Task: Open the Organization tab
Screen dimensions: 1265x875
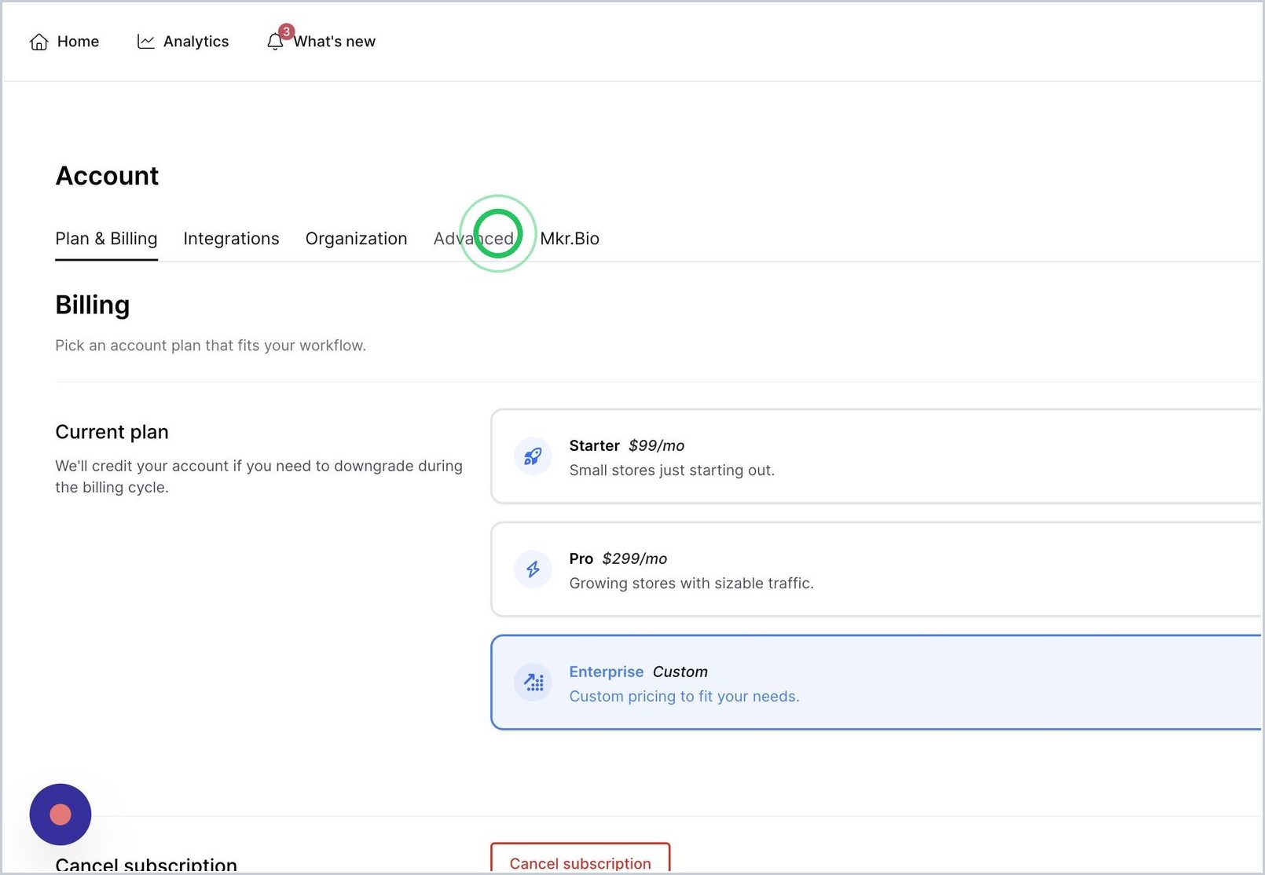Action: [x=356, y=239]
